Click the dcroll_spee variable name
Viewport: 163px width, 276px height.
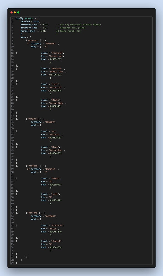click(28, 31)
